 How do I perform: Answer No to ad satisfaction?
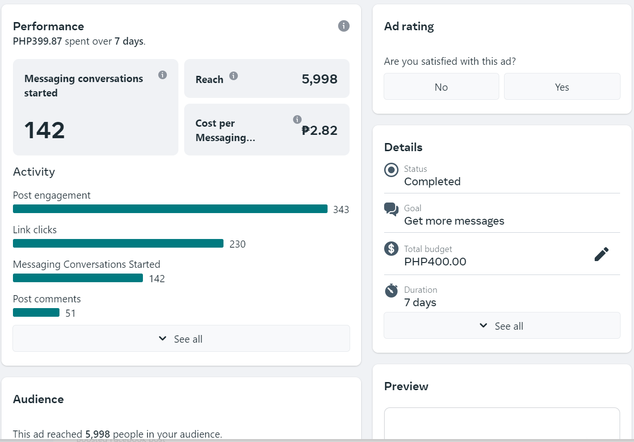[441, 87]
